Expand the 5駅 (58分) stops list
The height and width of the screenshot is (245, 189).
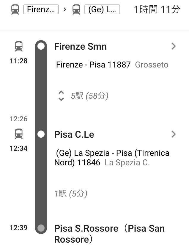point(84,96)
